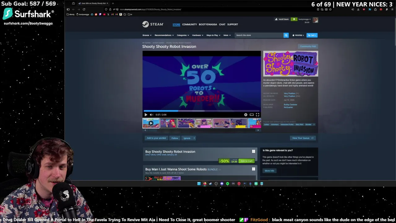Expand the Ways to Play dropdown
The image size is (396, 223).
(x=213, y=35)
